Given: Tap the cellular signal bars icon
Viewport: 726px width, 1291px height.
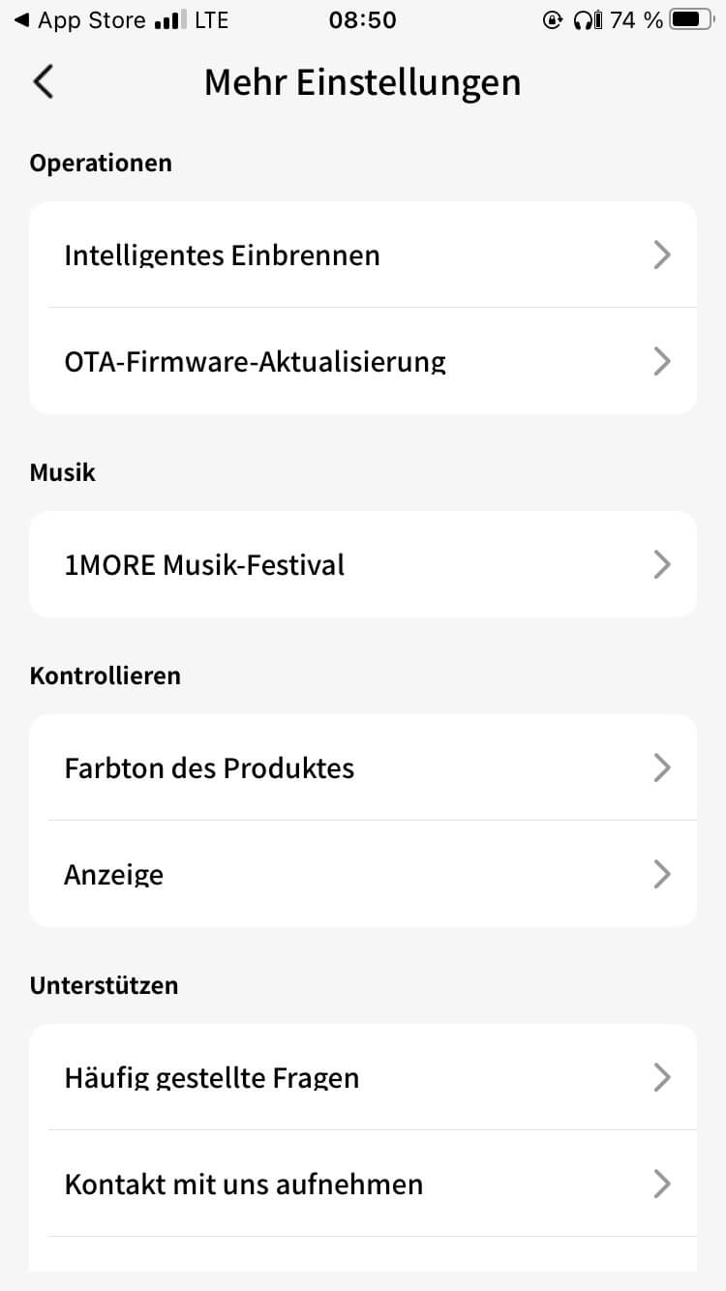Looking at the screenshot, I should click(170, 20).
